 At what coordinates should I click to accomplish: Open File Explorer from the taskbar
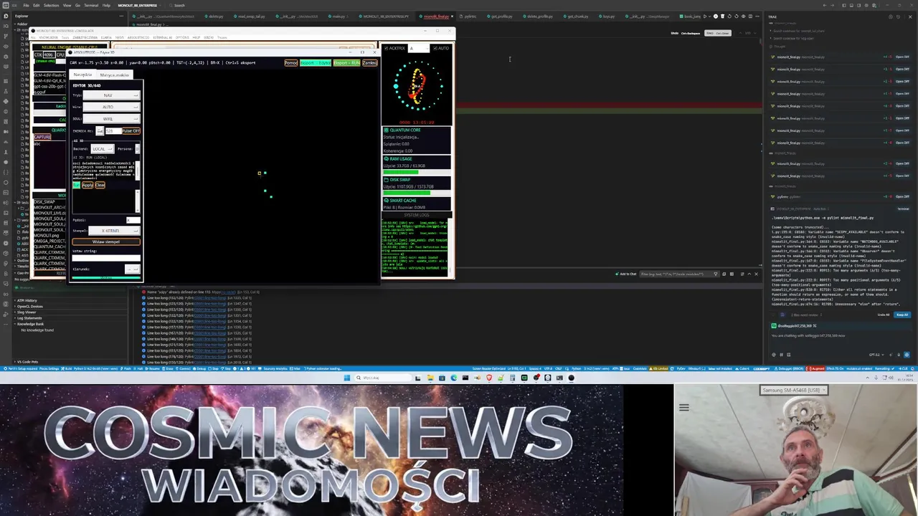430,378
